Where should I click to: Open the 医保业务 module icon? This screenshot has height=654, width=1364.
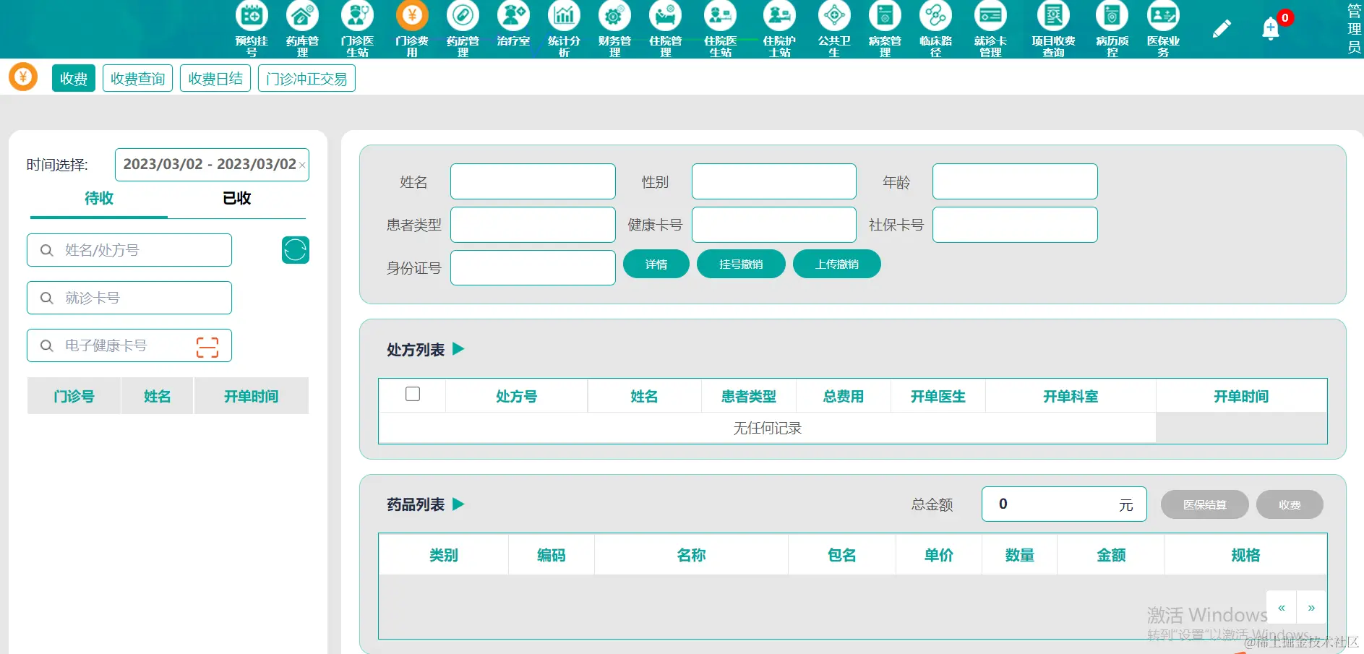(1163, 16)
